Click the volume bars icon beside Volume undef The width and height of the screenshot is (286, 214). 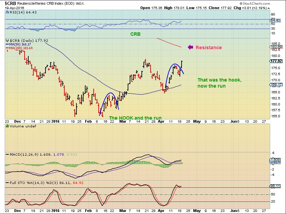(7, 126)
